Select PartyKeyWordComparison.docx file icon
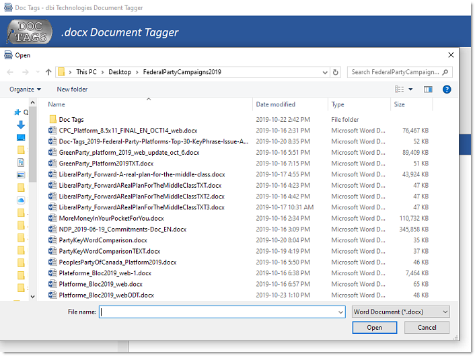Viewport: 475px width, 356px height. 52,240
